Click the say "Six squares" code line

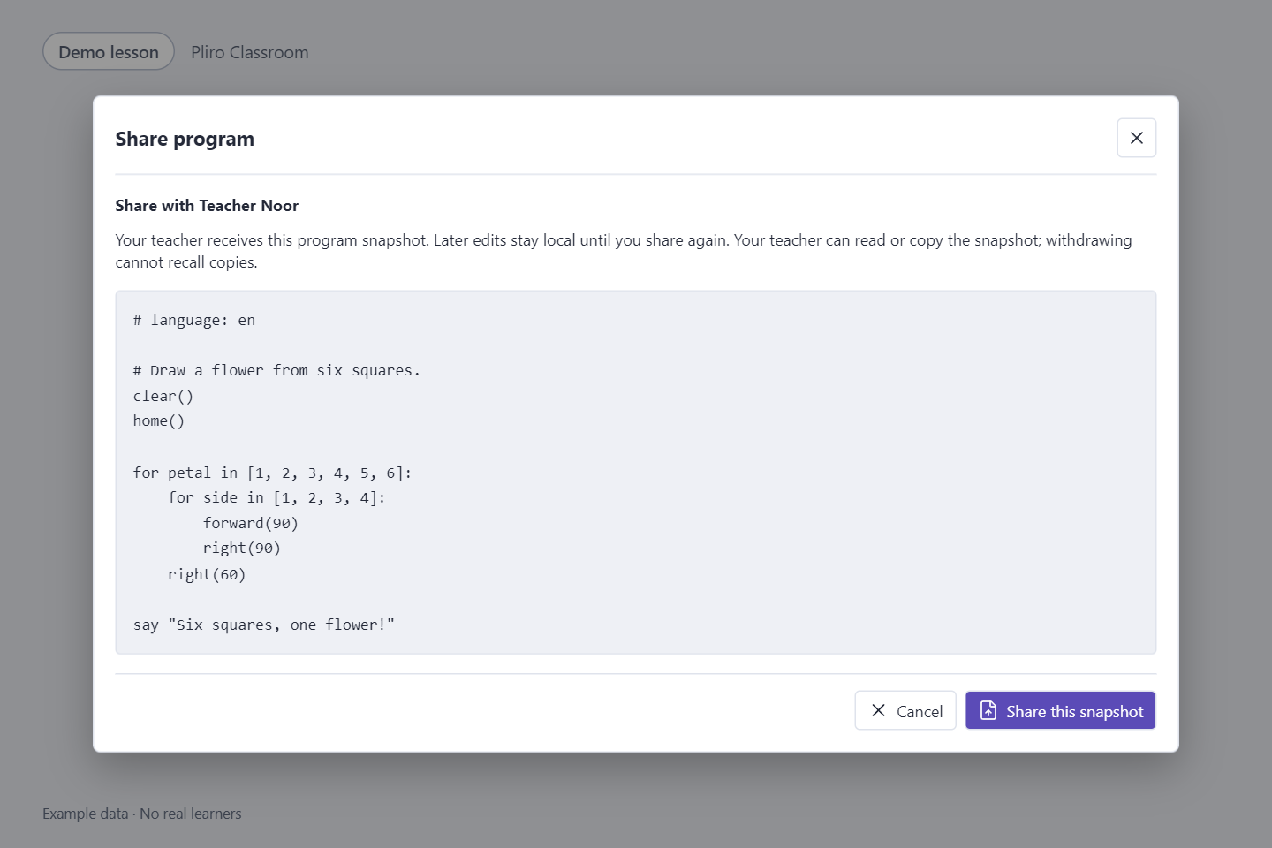point(264,625)
